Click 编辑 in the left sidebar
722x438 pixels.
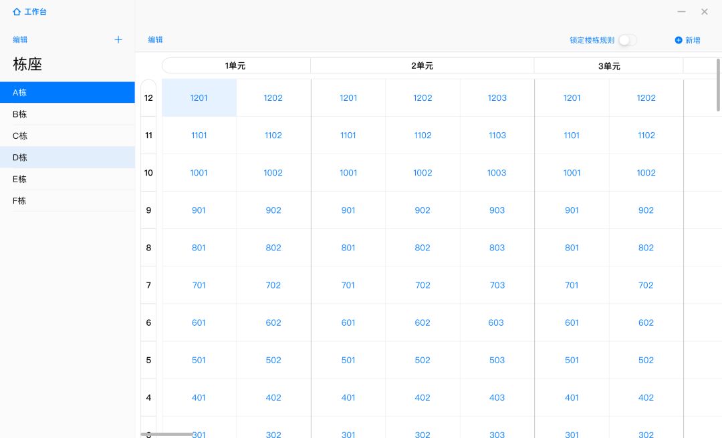20,39
